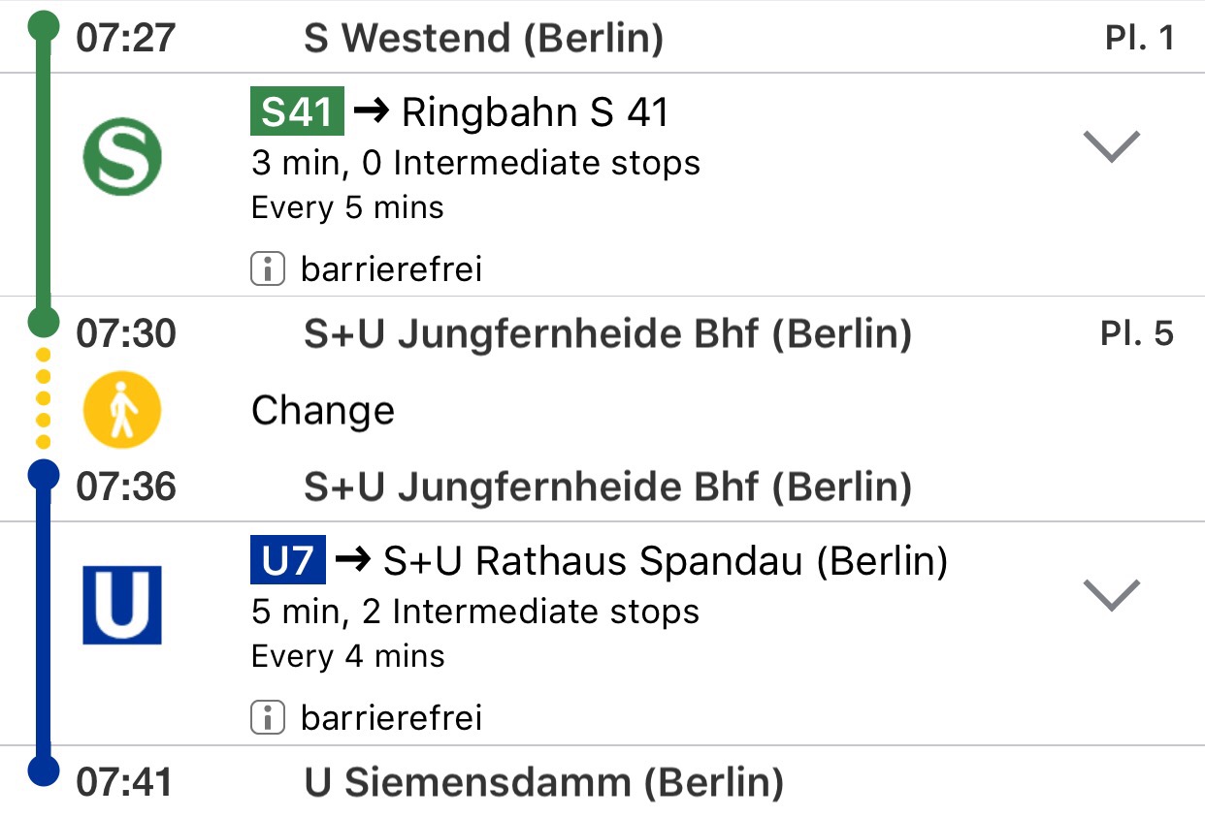The width and height of the screenshot is (1205, 817).
Task: Tap the Change transfer row
Action: point(323,411)
